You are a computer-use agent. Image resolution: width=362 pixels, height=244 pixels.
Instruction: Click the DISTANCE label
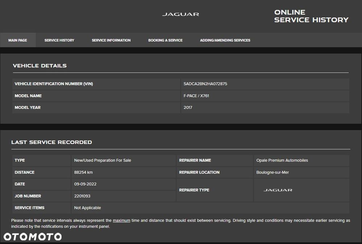[x=25, y=172]
